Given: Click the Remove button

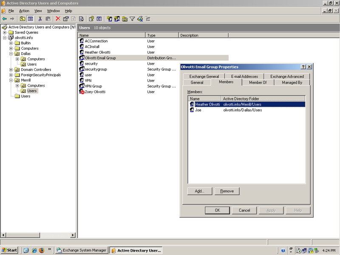Looking at the screenshot, I should point(227,191).
